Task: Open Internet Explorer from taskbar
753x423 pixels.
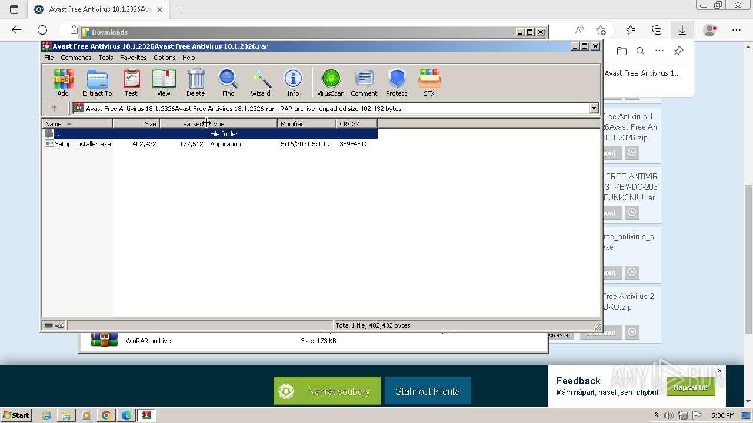Action: click(x=46, y=415)
